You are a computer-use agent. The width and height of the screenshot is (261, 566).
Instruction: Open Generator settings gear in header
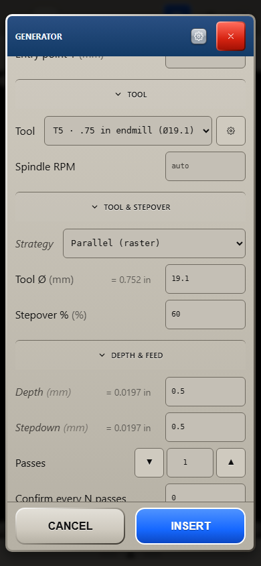pyautogui.click(x=199, y=36)
